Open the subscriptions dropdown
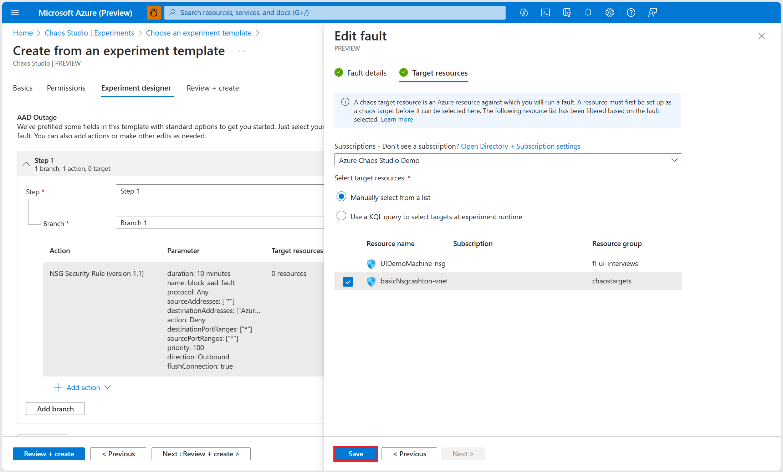This screenshot has width=783, height=472. pos(674,160)
